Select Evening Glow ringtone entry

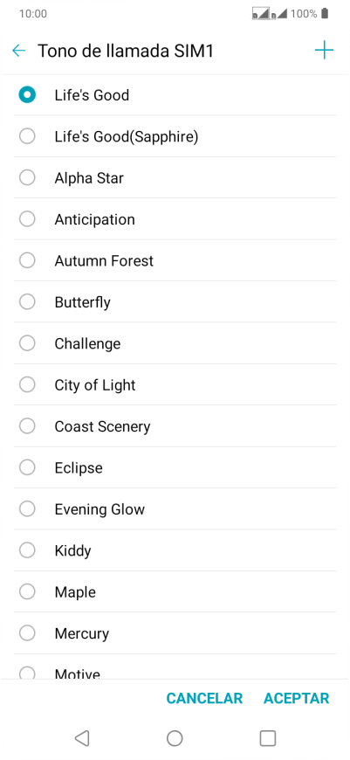coord(175,509)
